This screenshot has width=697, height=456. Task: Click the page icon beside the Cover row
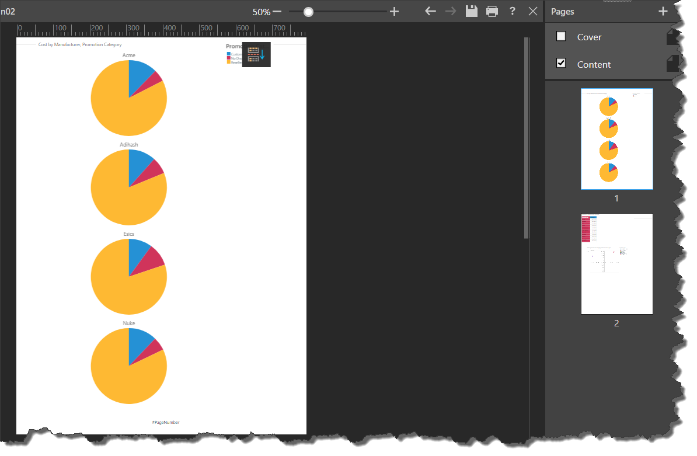coord(672,37)
